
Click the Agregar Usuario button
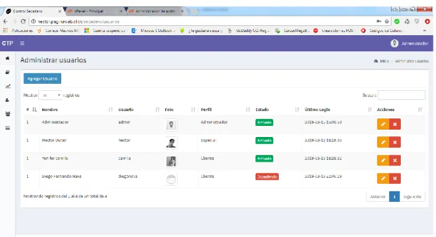tap(42, 78)
